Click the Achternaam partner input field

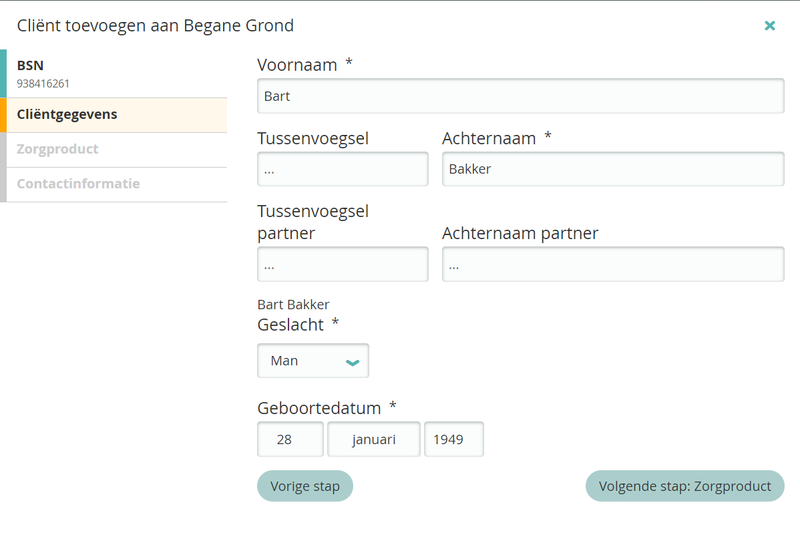(612, 264)
